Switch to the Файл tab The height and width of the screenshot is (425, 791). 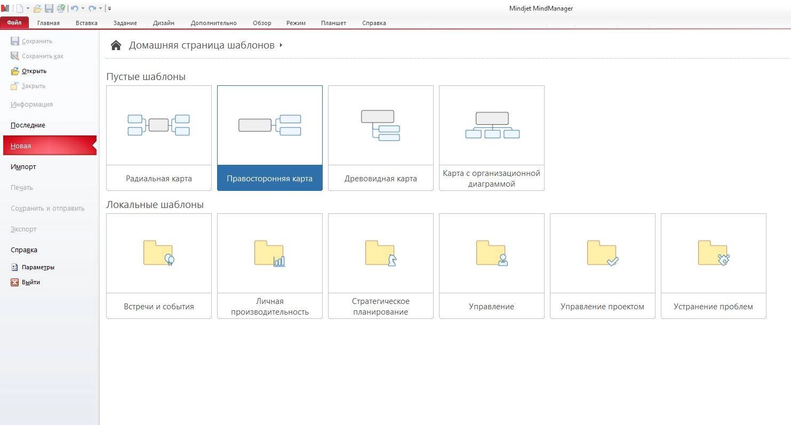click(x=14, y=23)
